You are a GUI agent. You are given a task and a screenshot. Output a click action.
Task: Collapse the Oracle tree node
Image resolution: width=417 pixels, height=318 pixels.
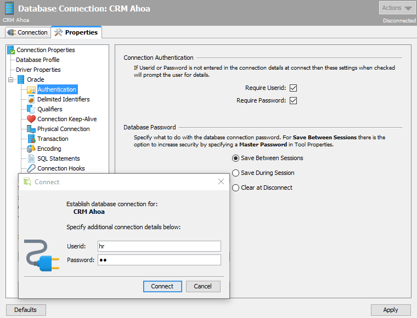11,79
